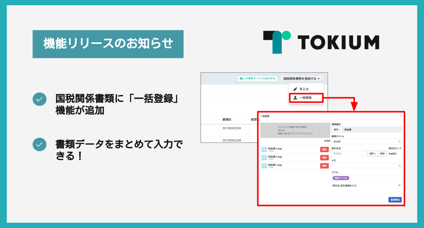Select the file name 納品書①.png

[x=275, y=165]
